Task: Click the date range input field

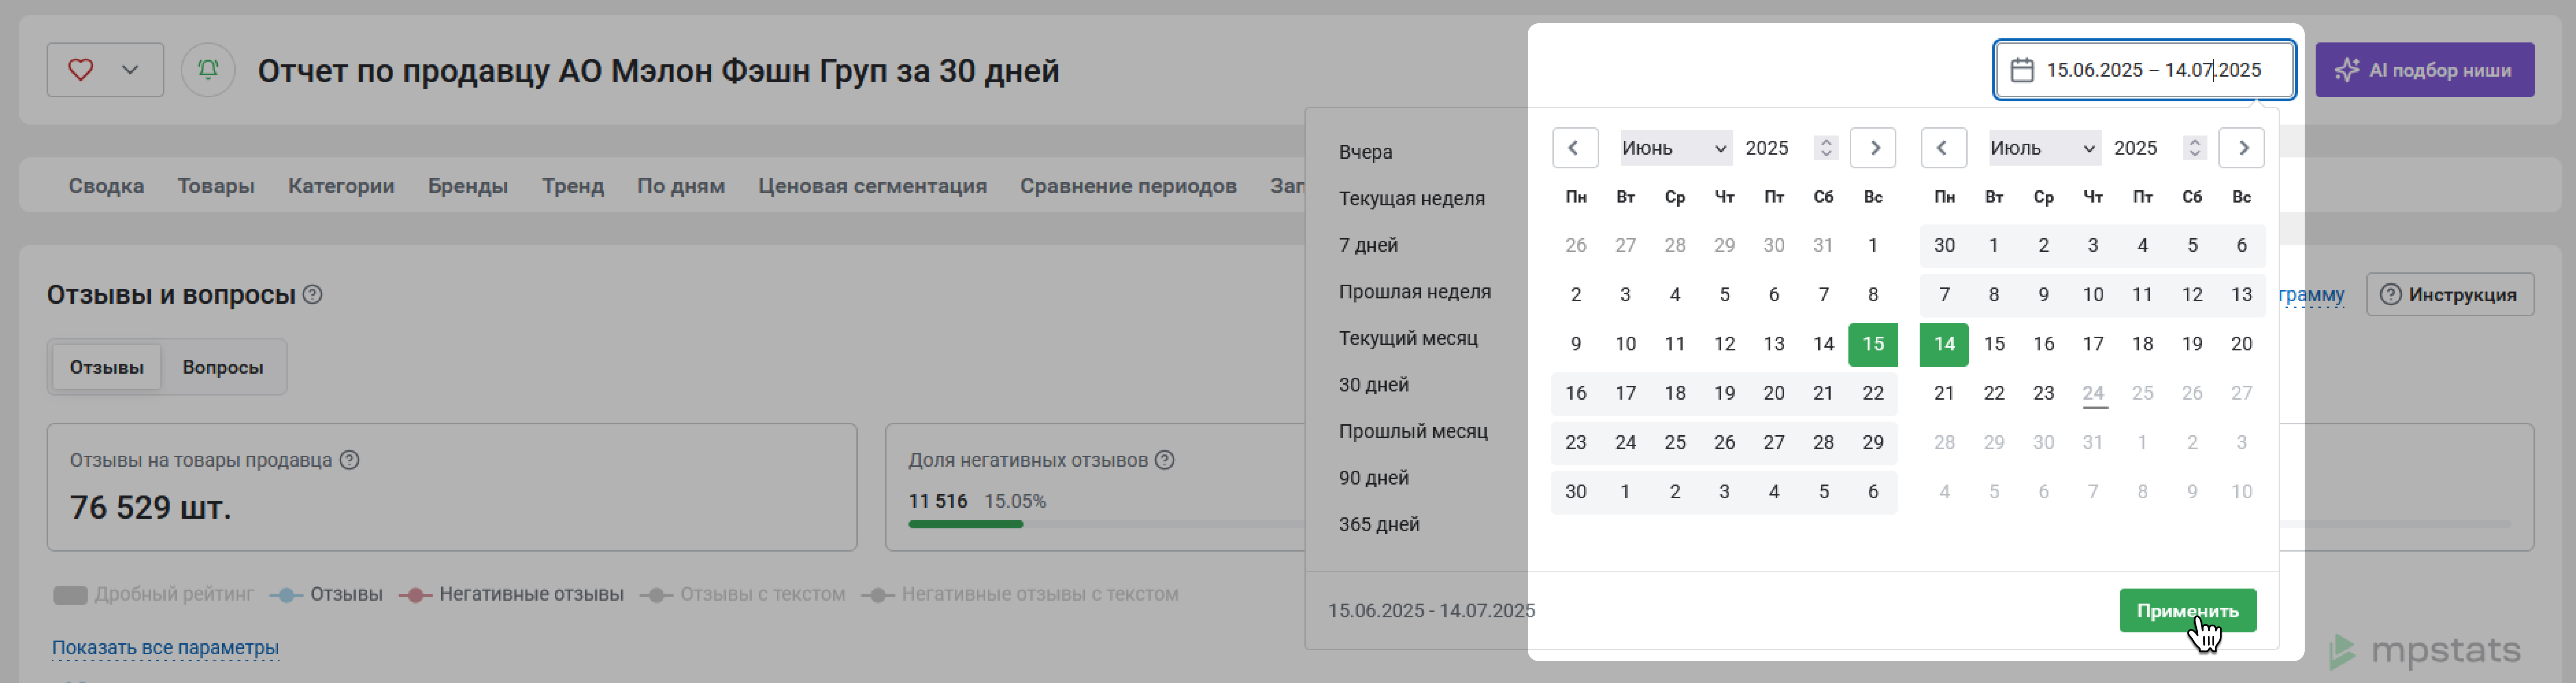Action: tap(2144, 70)
